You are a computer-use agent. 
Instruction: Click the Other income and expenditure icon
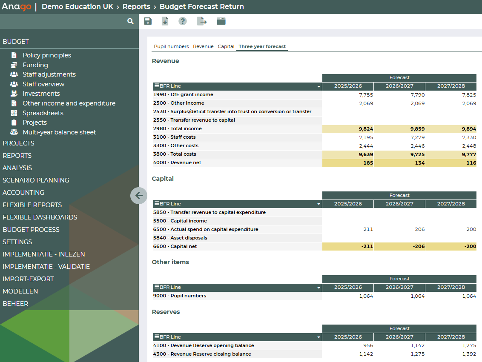[14, 103]
